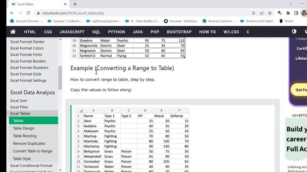
Task: Click the sidebar scroll up arrow
Action: pos(60,40)
